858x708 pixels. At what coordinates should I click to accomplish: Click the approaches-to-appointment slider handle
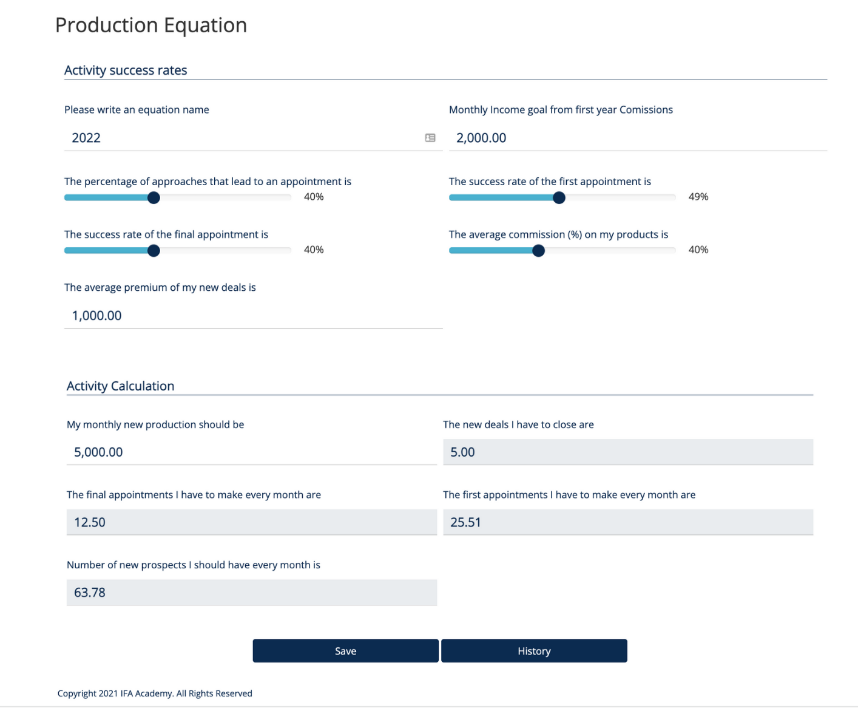point(154,198)
